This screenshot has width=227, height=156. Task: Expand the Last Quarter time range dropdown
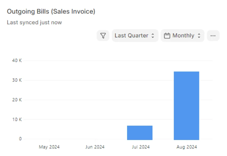click(x=135, y=35)
